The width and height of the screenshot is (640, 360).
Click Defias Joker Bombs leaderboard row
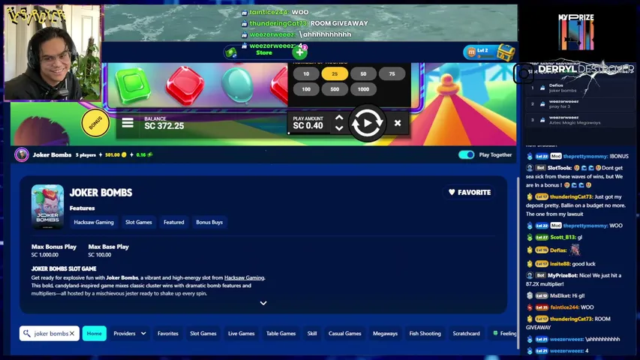(579, 88)
